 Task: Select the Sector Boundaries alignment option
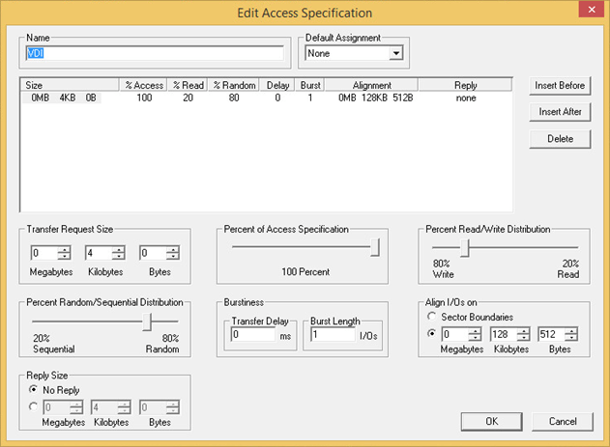[432, 316]
